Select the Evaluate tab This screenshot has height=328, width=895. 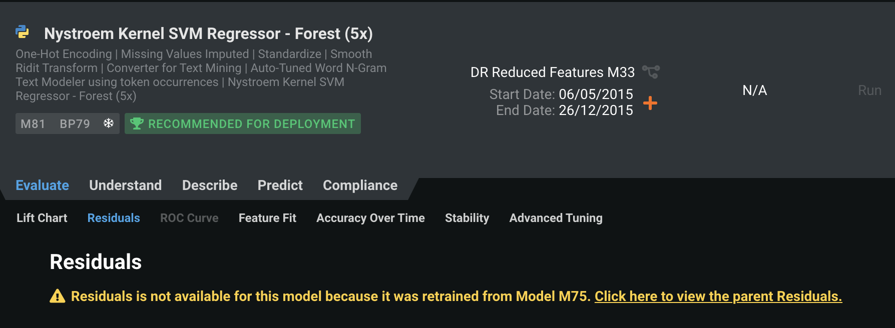click(x=43, y=185)
